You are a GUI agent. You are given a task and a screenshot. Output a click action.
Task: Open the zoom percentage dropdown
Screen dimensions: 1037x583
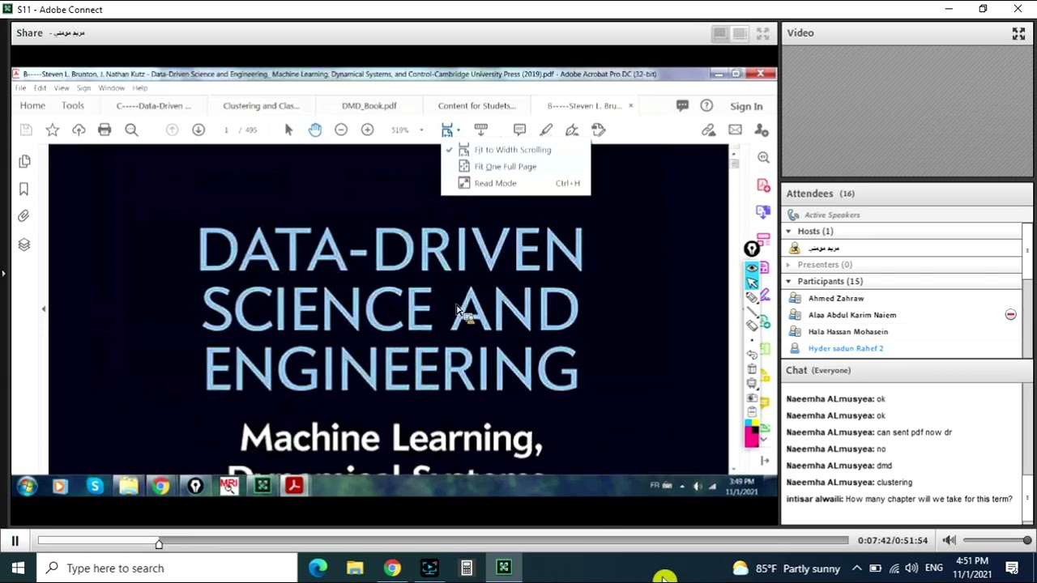[x=421, y=130]
